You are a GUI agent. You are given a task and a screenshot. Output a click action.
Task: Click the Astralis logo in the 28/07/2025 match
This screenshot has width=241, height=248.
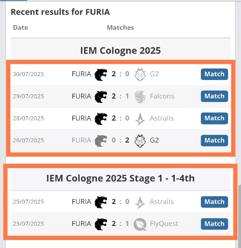pos(140,118)
